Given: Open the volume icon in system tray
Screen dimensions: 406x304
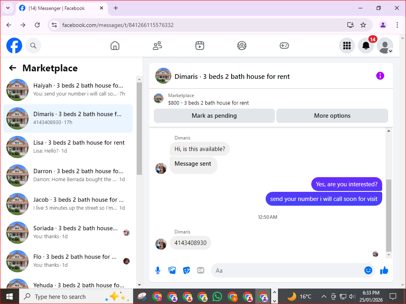Looking at the screenshot, I should point(352,296).
